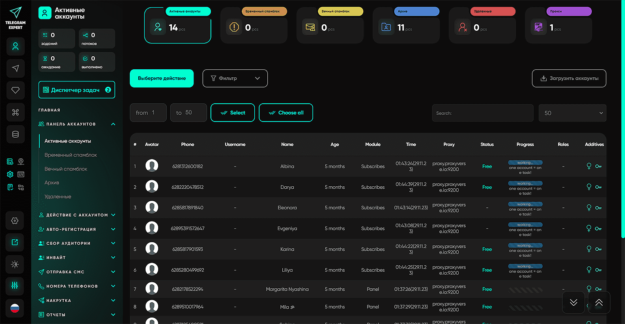The height and width of the screenshot is (324, 625).
Task: Click the double-chevron scroll down button
Action: coord(573,303)
